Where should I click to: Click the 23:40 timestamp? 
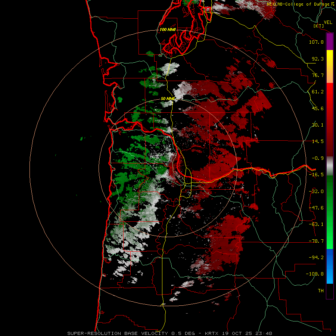pyautogui.click(x=264, y=333)
